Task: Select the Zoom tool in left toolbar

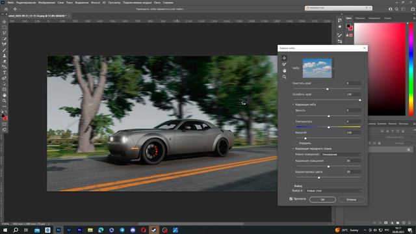Action: pyautogui.click(x=5, y=101)
